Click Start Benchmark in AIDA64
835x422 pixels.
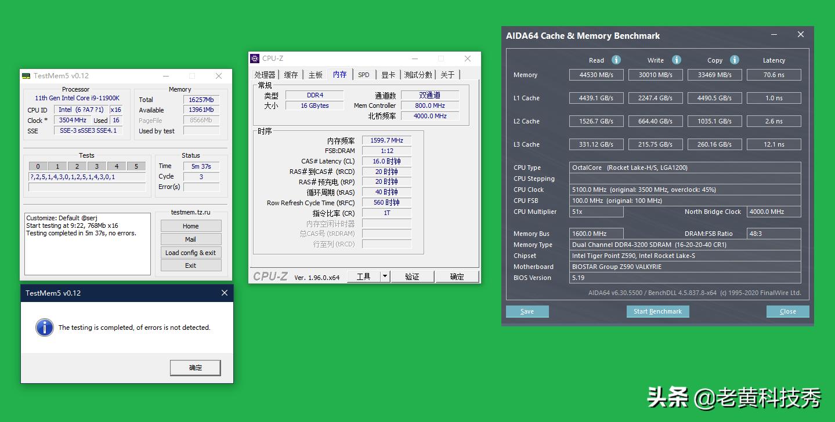[x=658, y=311]
